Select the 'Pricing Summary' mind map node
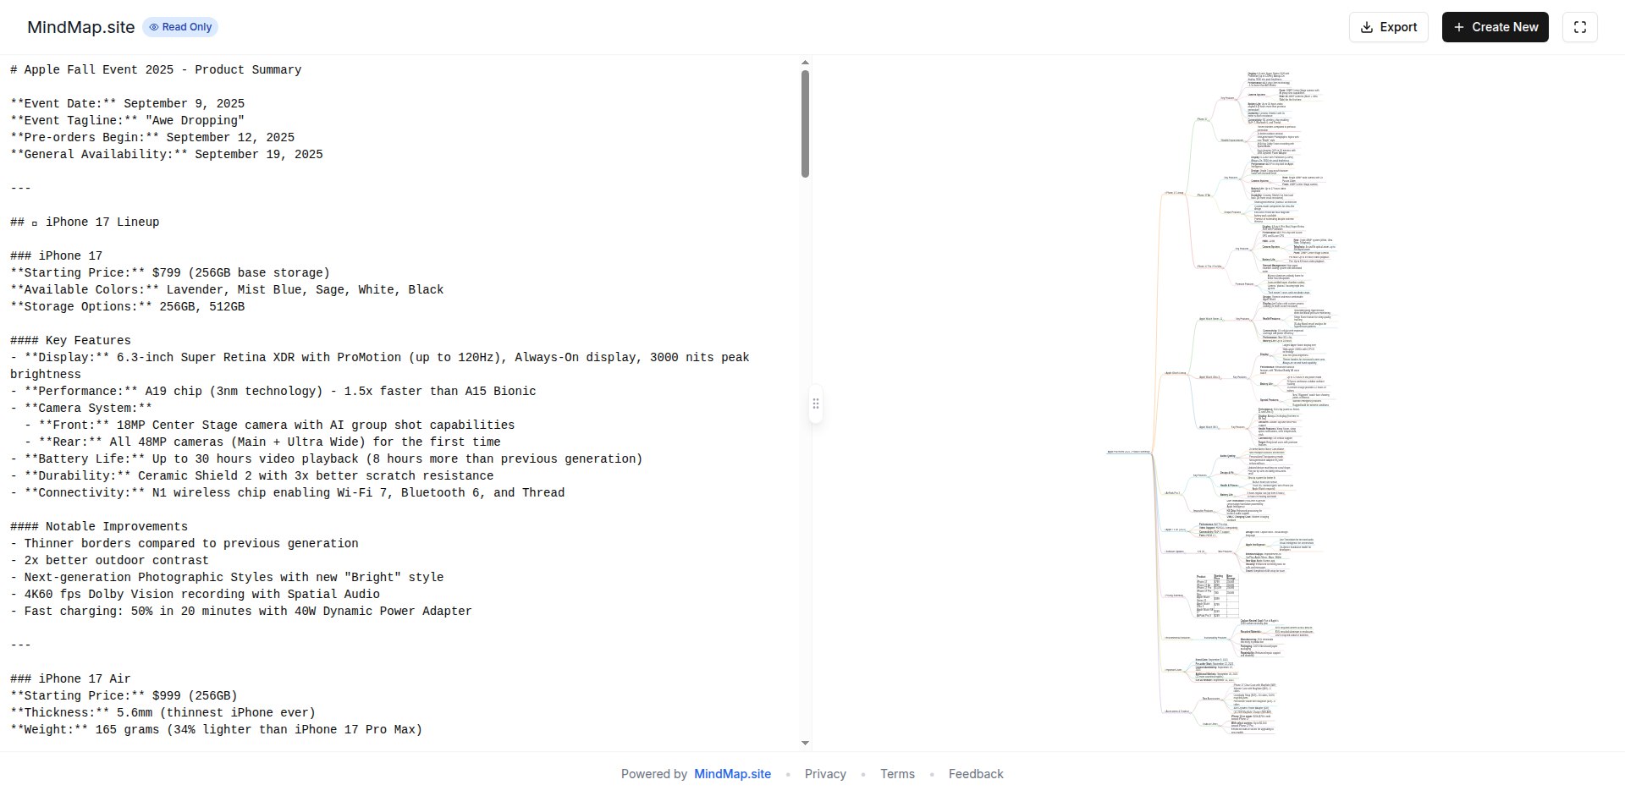This screenshot has height=796, width=1625. click(x=1174, y=596)
